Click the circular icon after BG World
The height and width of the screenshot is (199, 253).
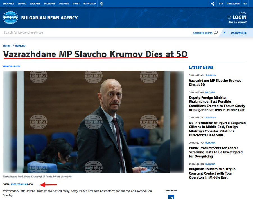[102, 4]
